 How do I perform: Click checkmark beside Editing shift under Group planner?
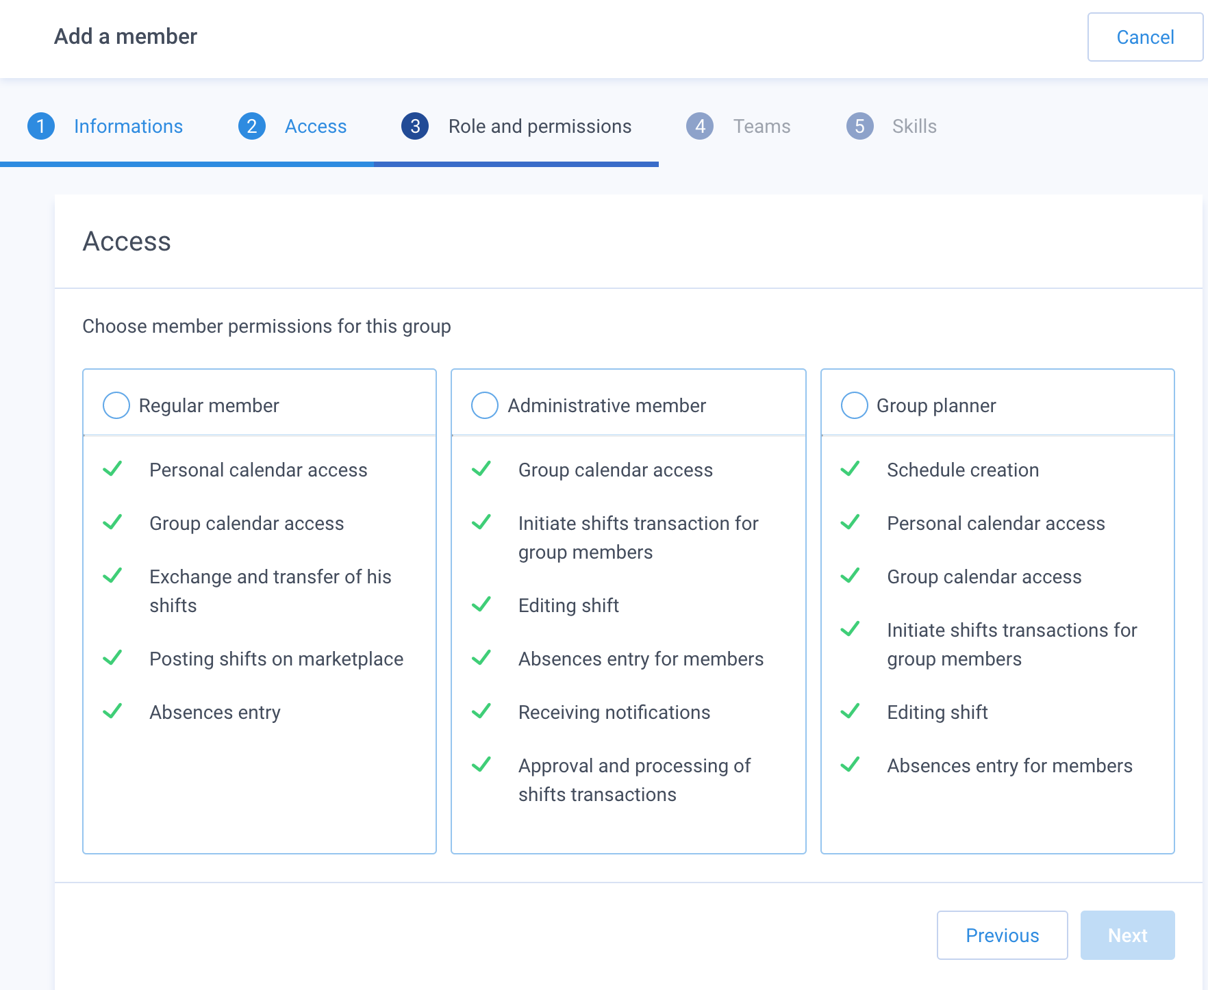point(850,711)
